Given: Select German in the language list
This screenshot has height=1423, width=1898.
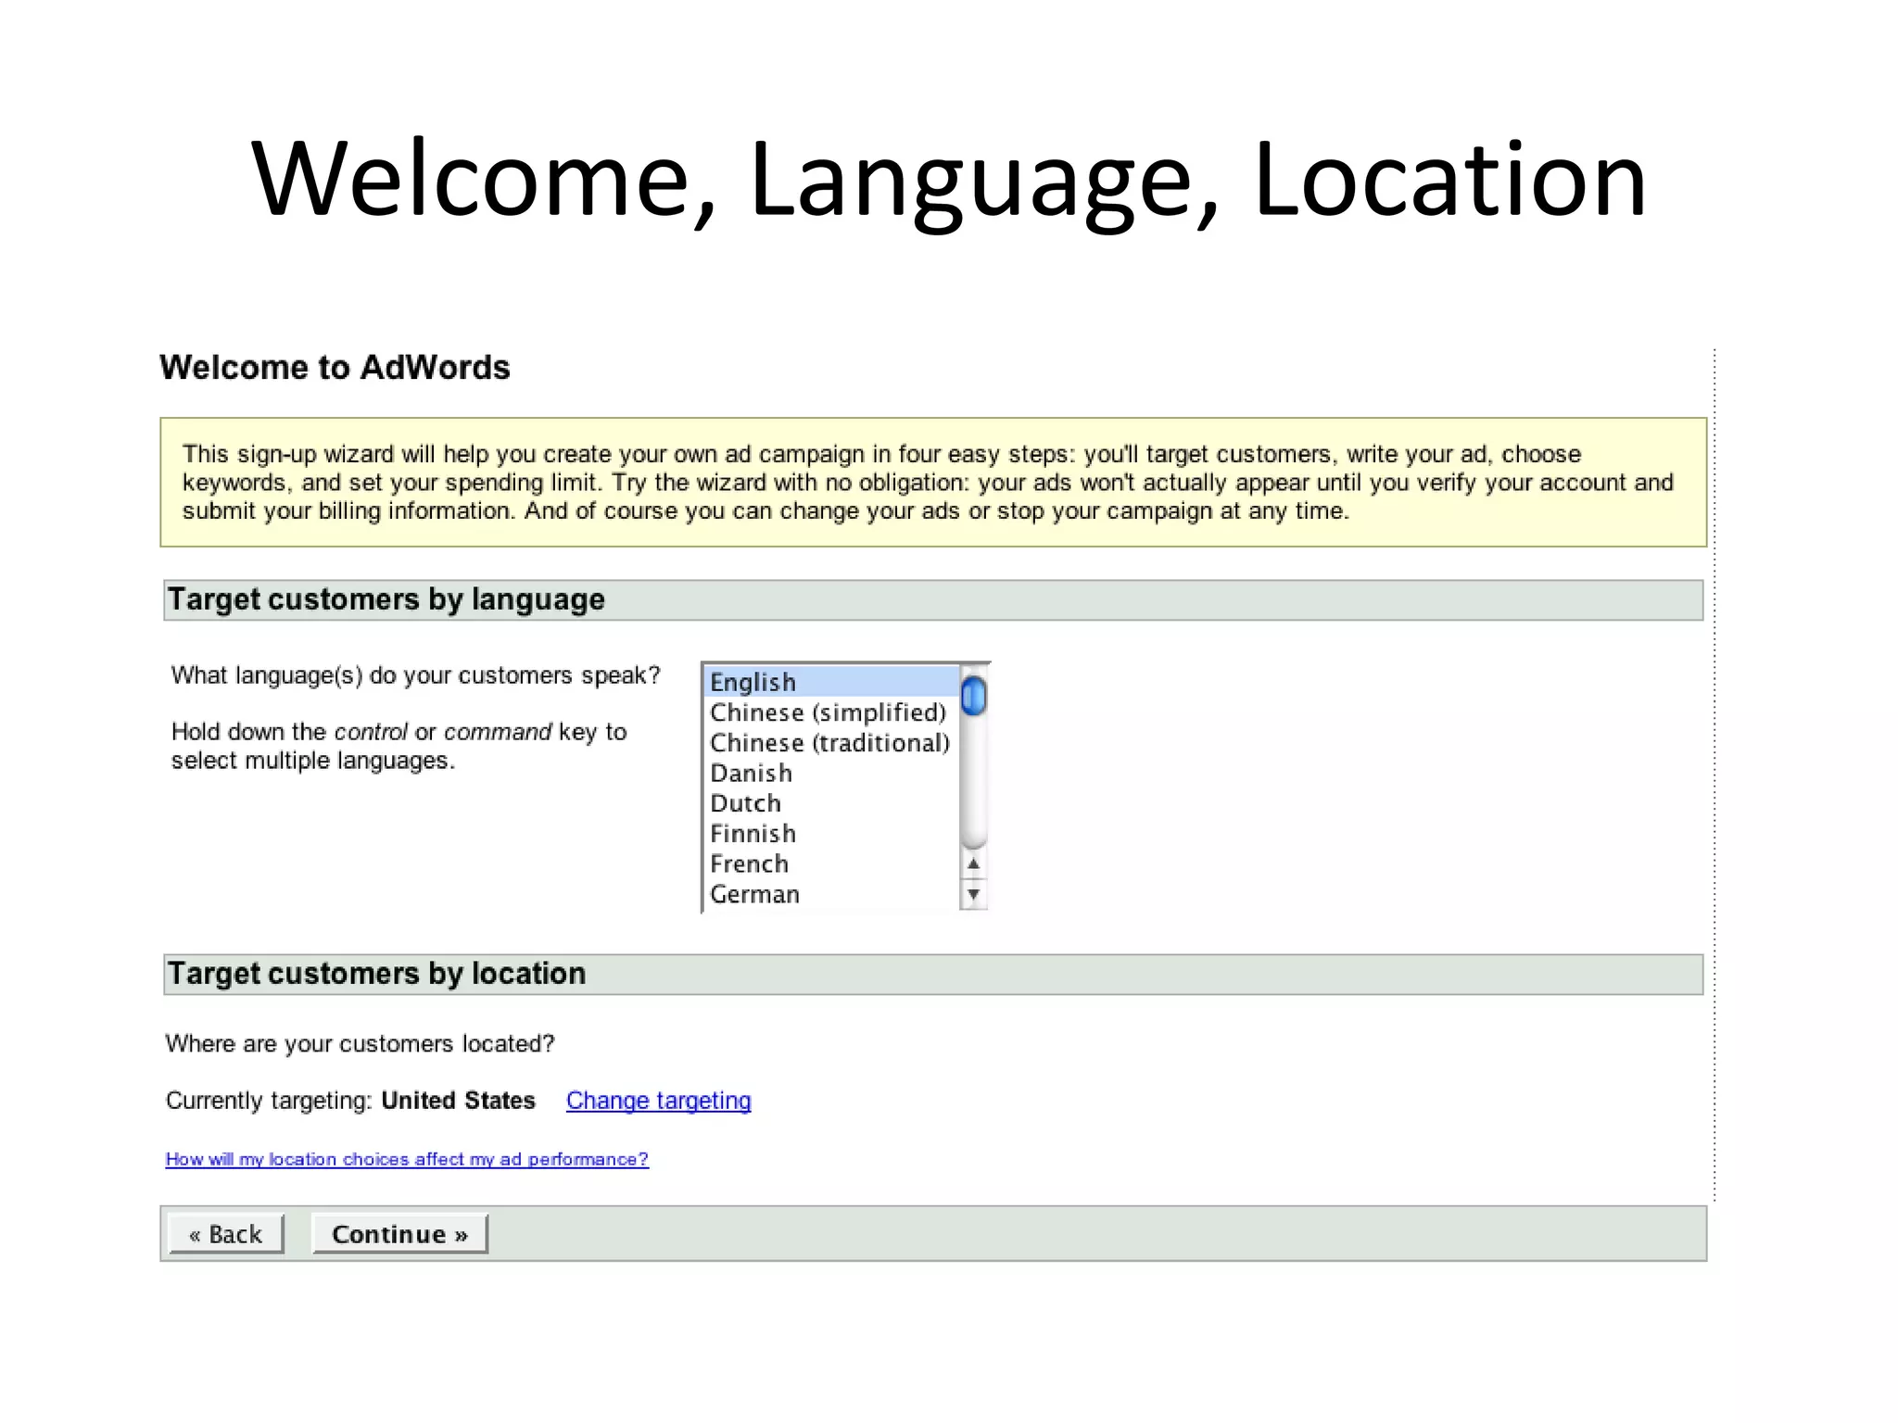Looking at the screenshot, I should pyautogui.click(x=831, y=894).
